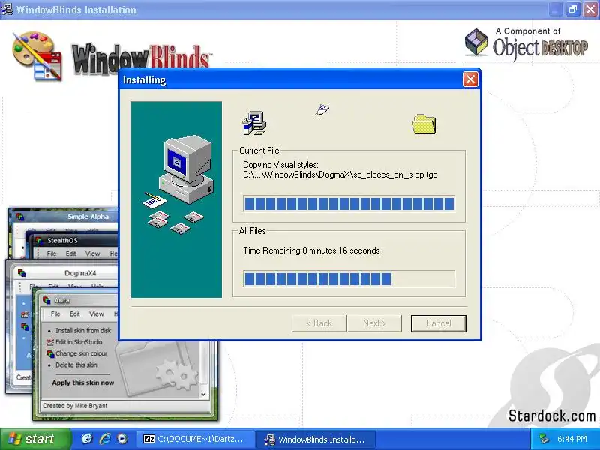Click StealthOS preview View menu
The image size is (600, 450).
92,253
